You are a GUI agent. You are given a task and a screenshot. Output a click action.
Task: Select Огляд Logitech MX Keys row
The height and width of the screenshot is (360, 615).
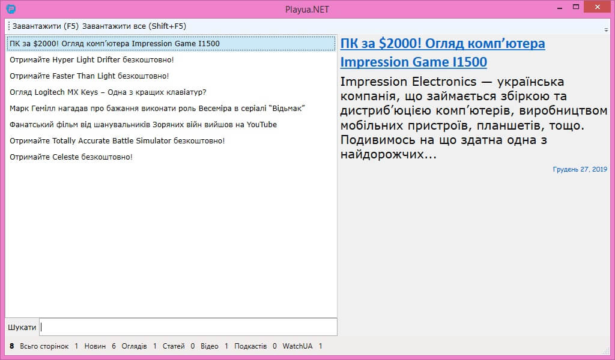[171, 92]
